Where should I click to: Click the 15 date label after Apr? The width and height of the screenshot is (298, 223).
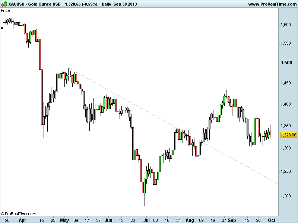pos(41,220)
